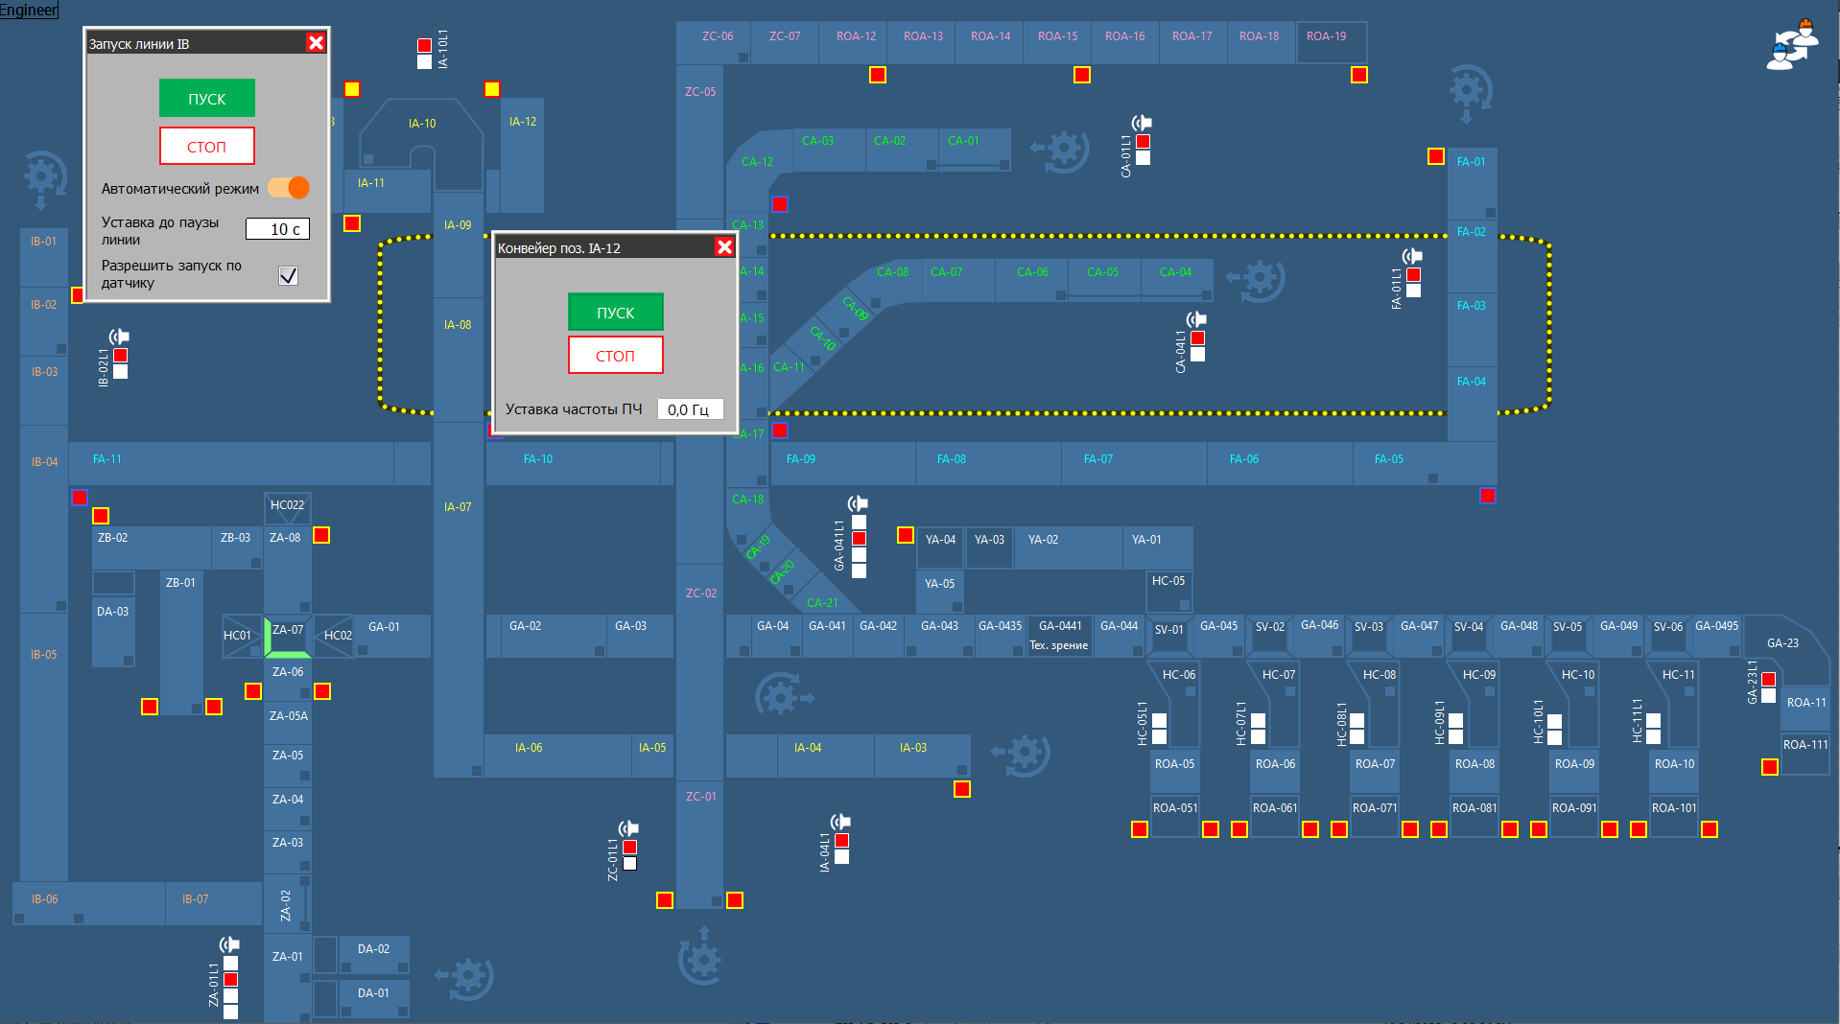Click the Уставка до паузы линии field
Viewport: 1840px width, 1024px height.
[x=278, y=229]
